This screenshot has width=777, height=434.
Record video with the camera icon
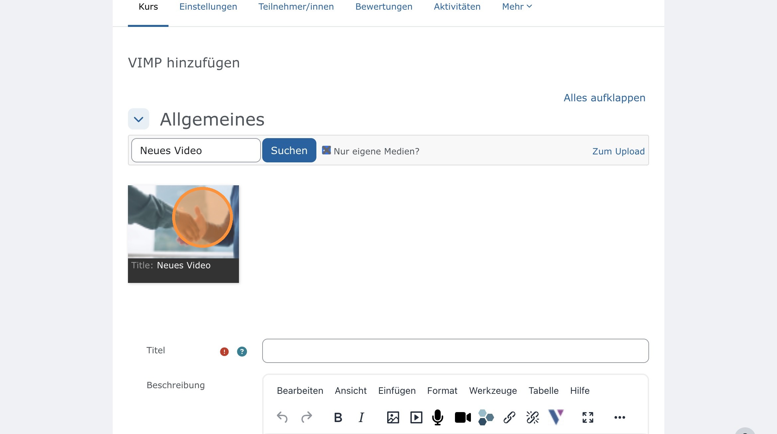click(x=463, y=417)
